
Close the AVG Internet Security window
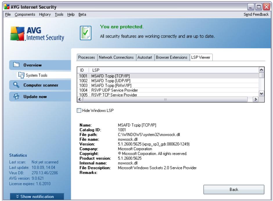click(267, 7)
